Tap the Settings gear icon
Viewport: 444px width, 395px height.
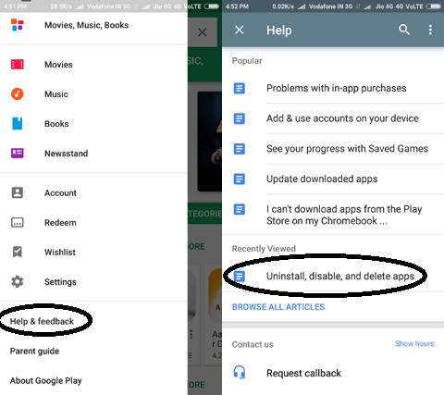[x=18, y=281]
